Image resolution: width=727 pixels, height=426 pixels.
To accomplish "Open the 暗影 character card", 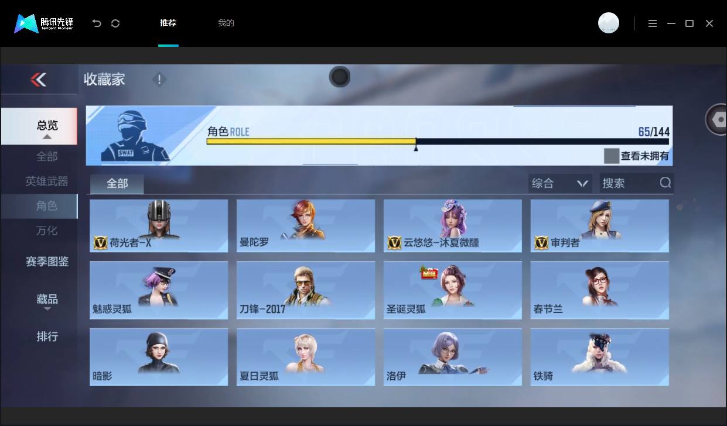I will point(159,357).
